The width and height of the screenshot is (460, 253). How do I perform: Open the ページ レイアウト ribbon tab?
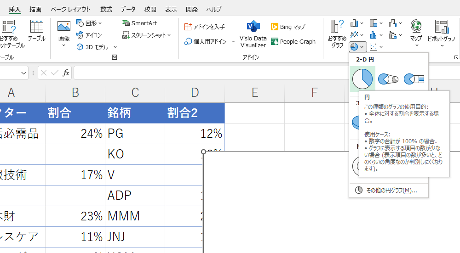(70, 9)
